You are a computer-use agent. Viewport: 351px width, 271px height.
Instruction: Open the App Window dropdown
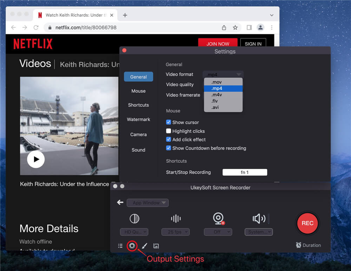148,203
